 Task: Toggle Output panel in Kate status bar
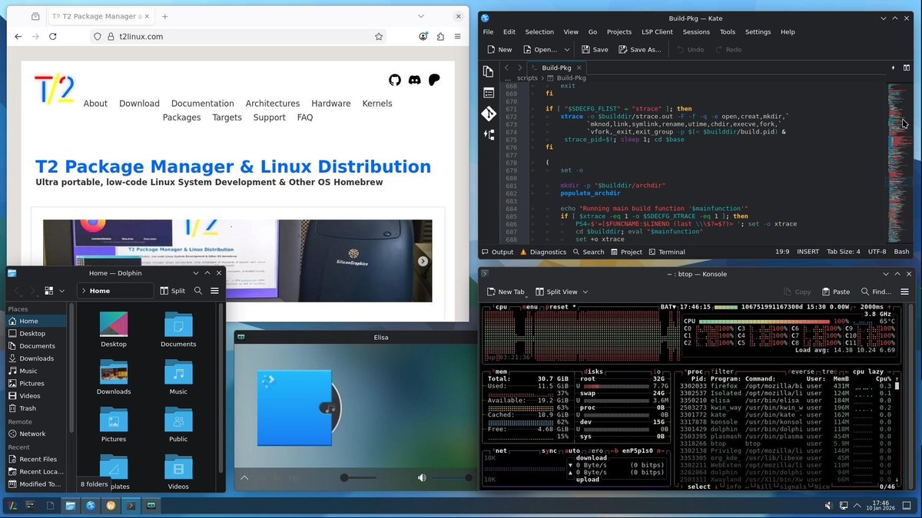(498, 252)
